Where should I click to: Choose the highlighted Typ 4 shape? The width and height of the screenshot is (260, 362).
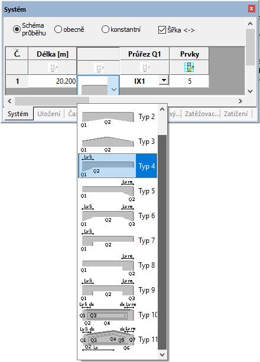(118, 166)
